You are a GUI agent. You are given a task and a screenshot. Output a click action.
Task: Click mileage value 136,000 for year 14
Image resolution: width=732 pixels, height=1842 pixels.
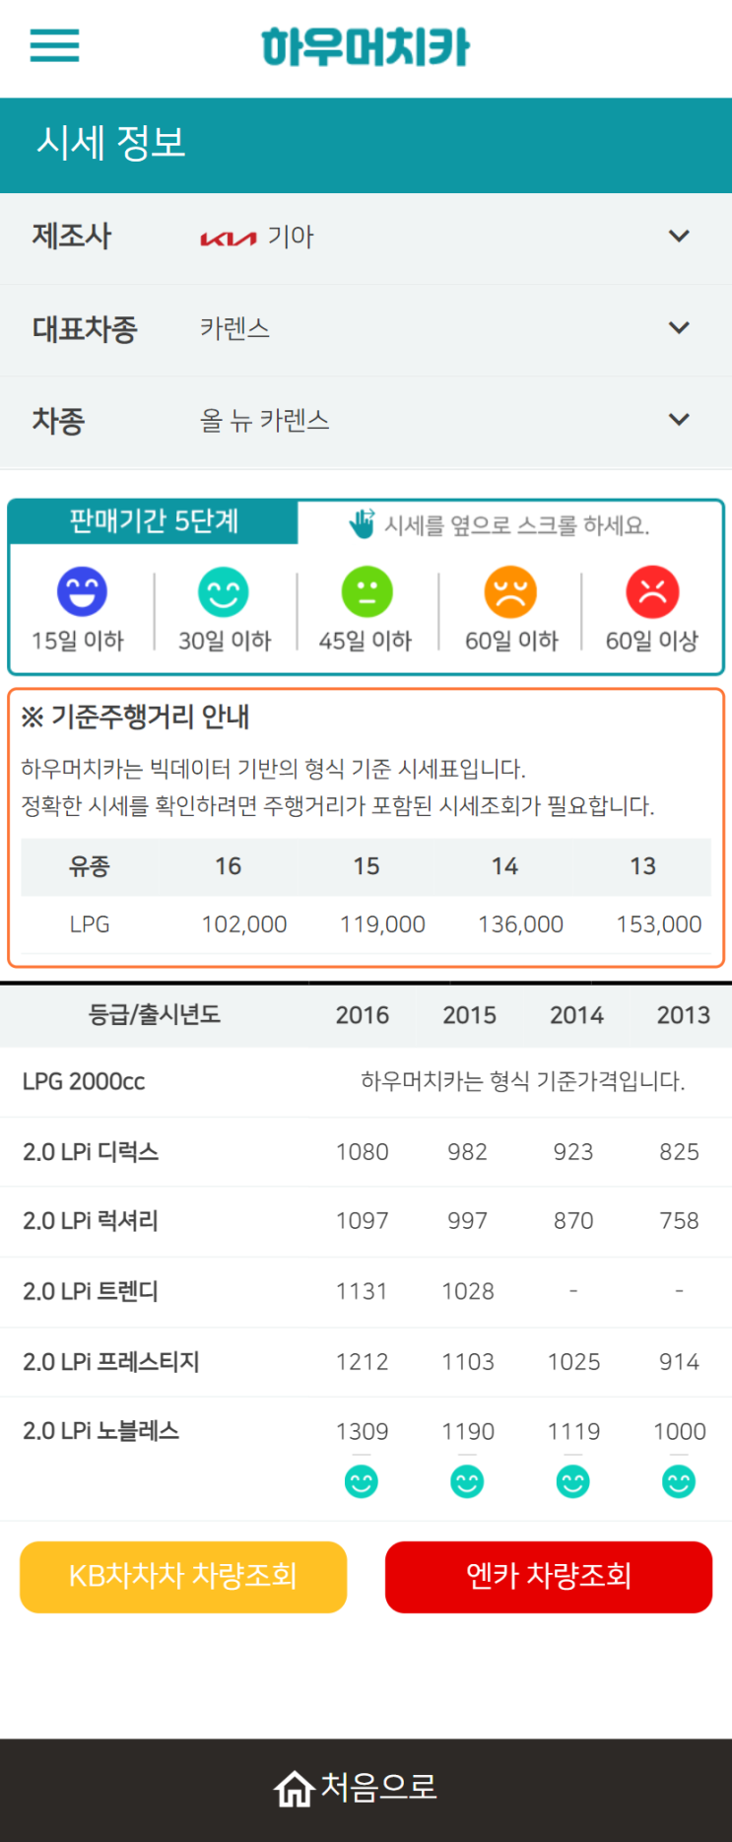[520, 924]
